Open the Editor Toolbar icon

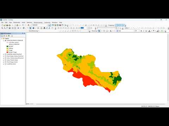50,25
